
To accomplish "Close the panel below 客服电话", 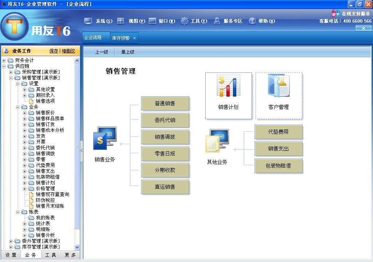I will (x=364, y=28).
